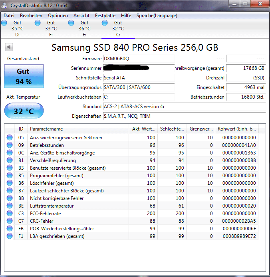
Task: Select row POR-Wiederherstellungszähler
Action: tap(131, 229)
